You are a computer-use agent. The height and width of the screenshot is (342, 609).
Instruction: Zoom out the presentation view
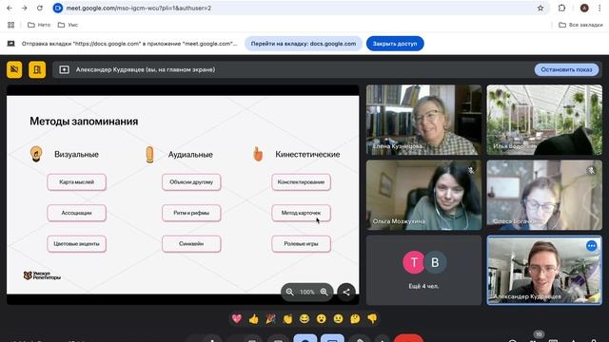(289, 292)
